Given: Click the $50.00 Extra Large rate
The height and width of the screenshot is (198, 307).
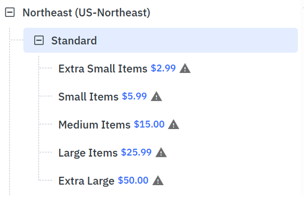Looking at the screenshot, I should tap(133, 180).
